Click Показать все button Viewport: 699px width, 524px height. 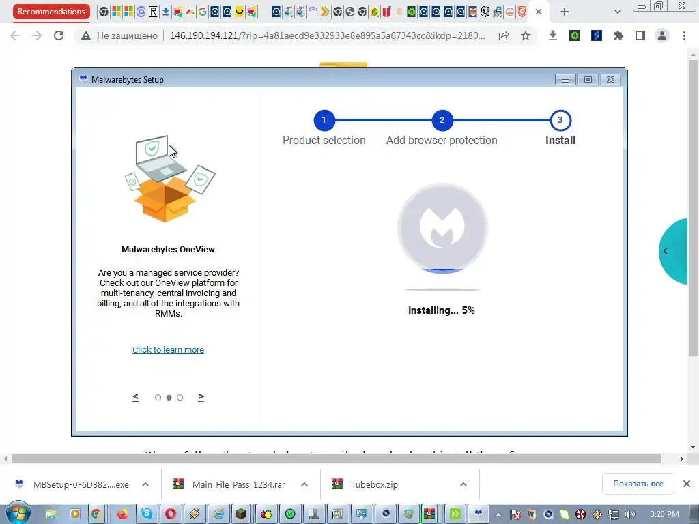(x=638, y=484)
